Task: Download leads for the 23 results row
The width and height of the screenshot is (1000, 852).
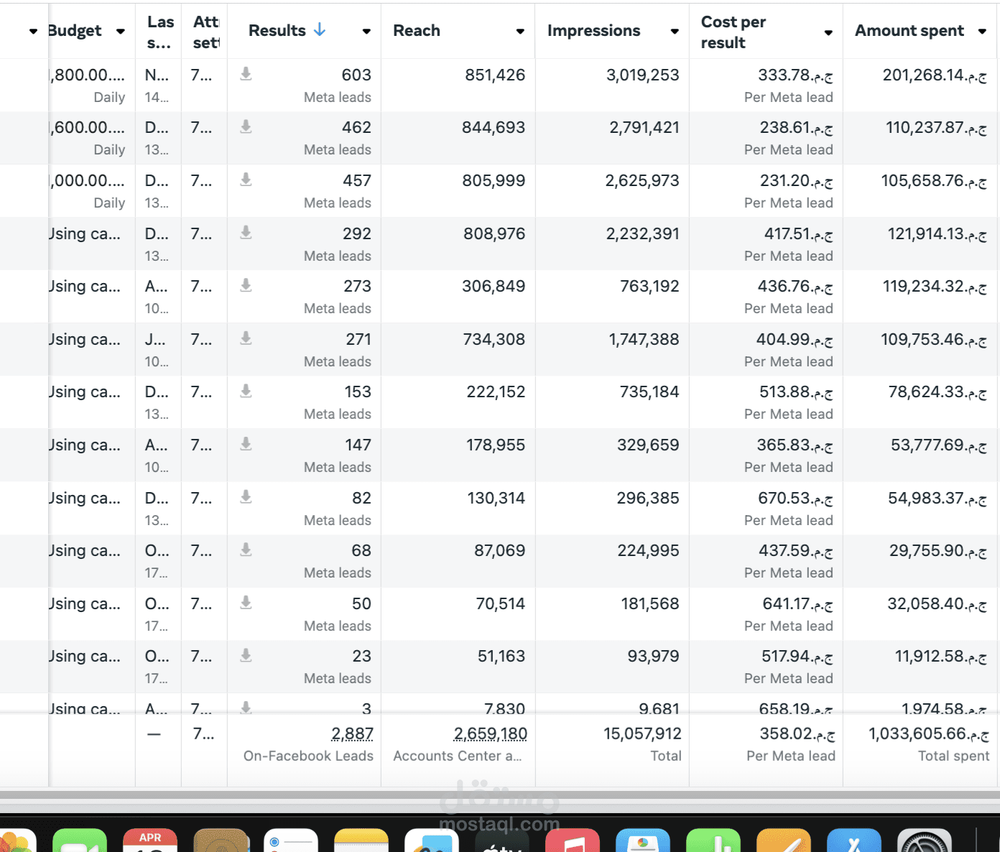Action: pos(246,655)
